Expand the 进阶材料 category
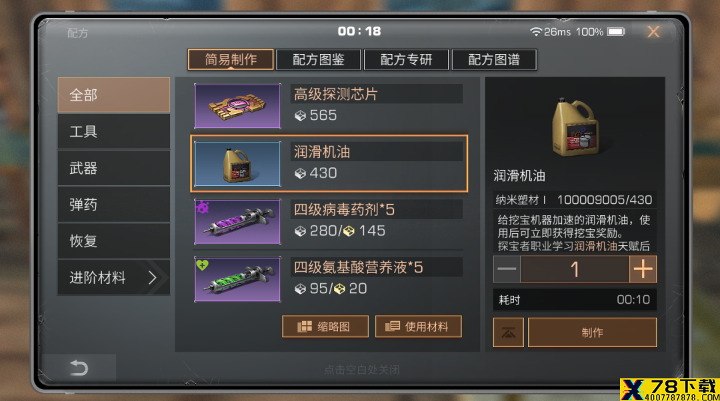 113,277
